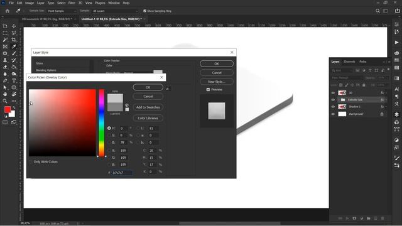Select the Brush tool
Viewport: 402px width, 226px height.
(x=14, y=53)
